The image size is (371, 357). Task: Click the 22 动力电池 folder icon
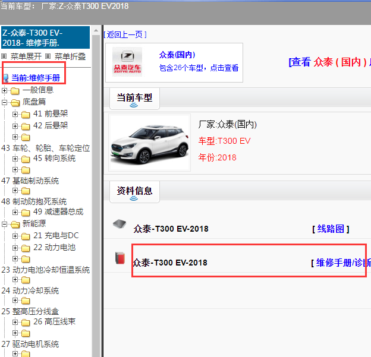(x=26, y=248)
